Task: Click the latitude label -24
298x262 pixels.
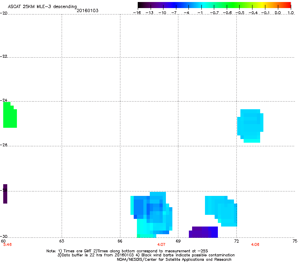Action: click(x=4, y=100)
